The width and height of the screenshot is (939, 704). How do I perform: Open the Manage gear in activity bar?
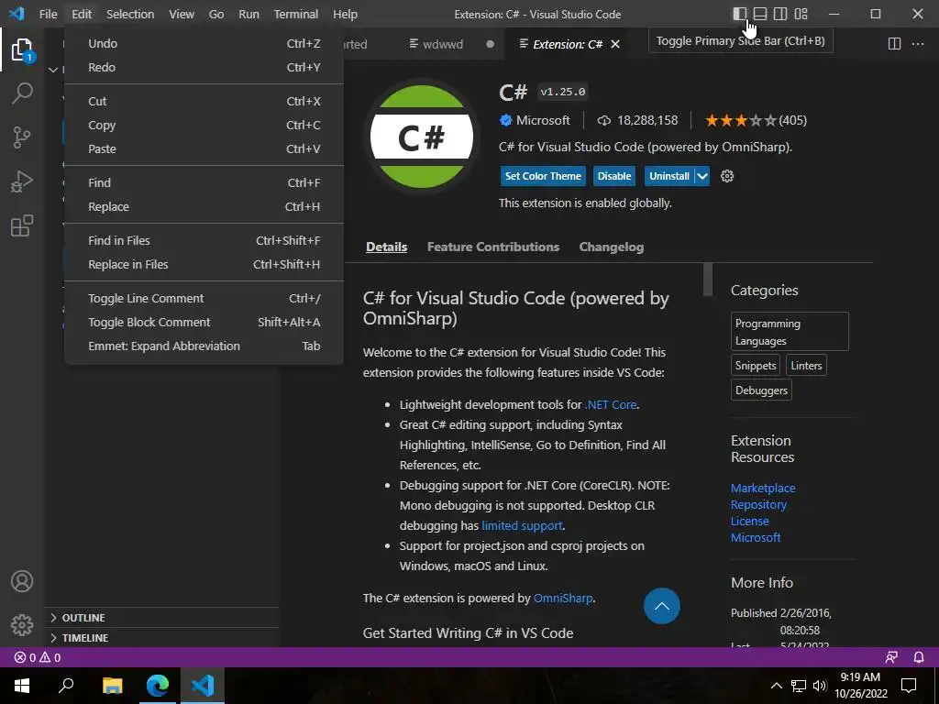pyautogui.click(x=22, y=625)
